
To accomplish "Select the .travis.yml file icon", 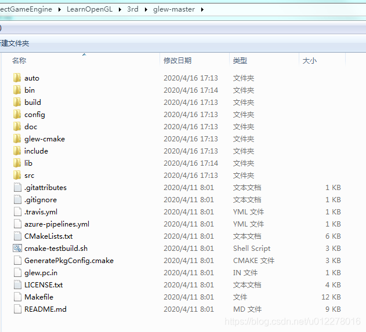I will pyautogui.click(x=17, y=211).
